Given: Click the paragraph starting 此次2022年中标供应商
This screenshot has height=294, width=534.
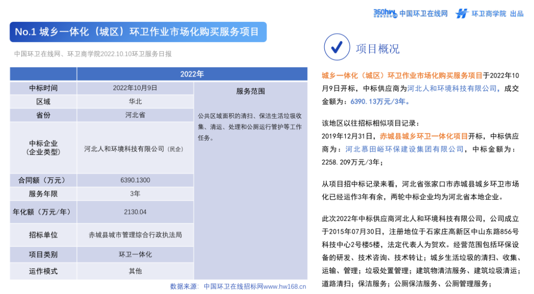Looking at the screenshot, I should pyautogui.click(x=421, y=251).
